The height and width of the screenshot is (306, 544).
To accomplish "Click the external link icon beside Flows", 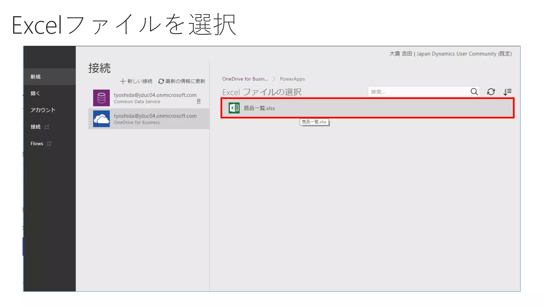I will [x=49, y=143].
